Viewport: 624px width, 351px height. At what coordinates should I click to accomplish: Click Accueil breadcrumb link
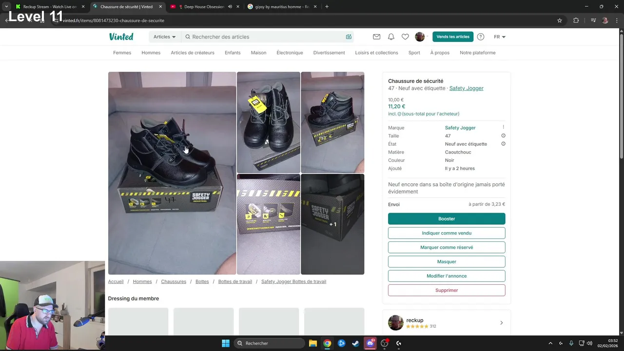[116, 282]
